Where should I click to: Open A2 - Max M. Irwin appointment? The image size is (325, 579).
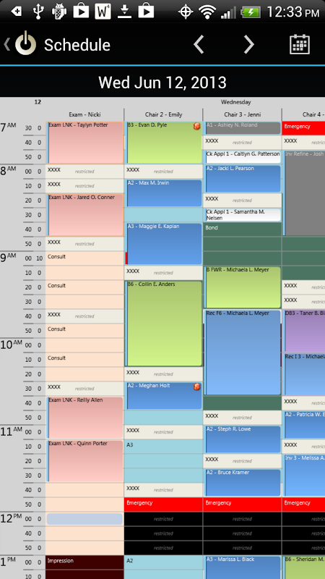[x=164, y=193]
